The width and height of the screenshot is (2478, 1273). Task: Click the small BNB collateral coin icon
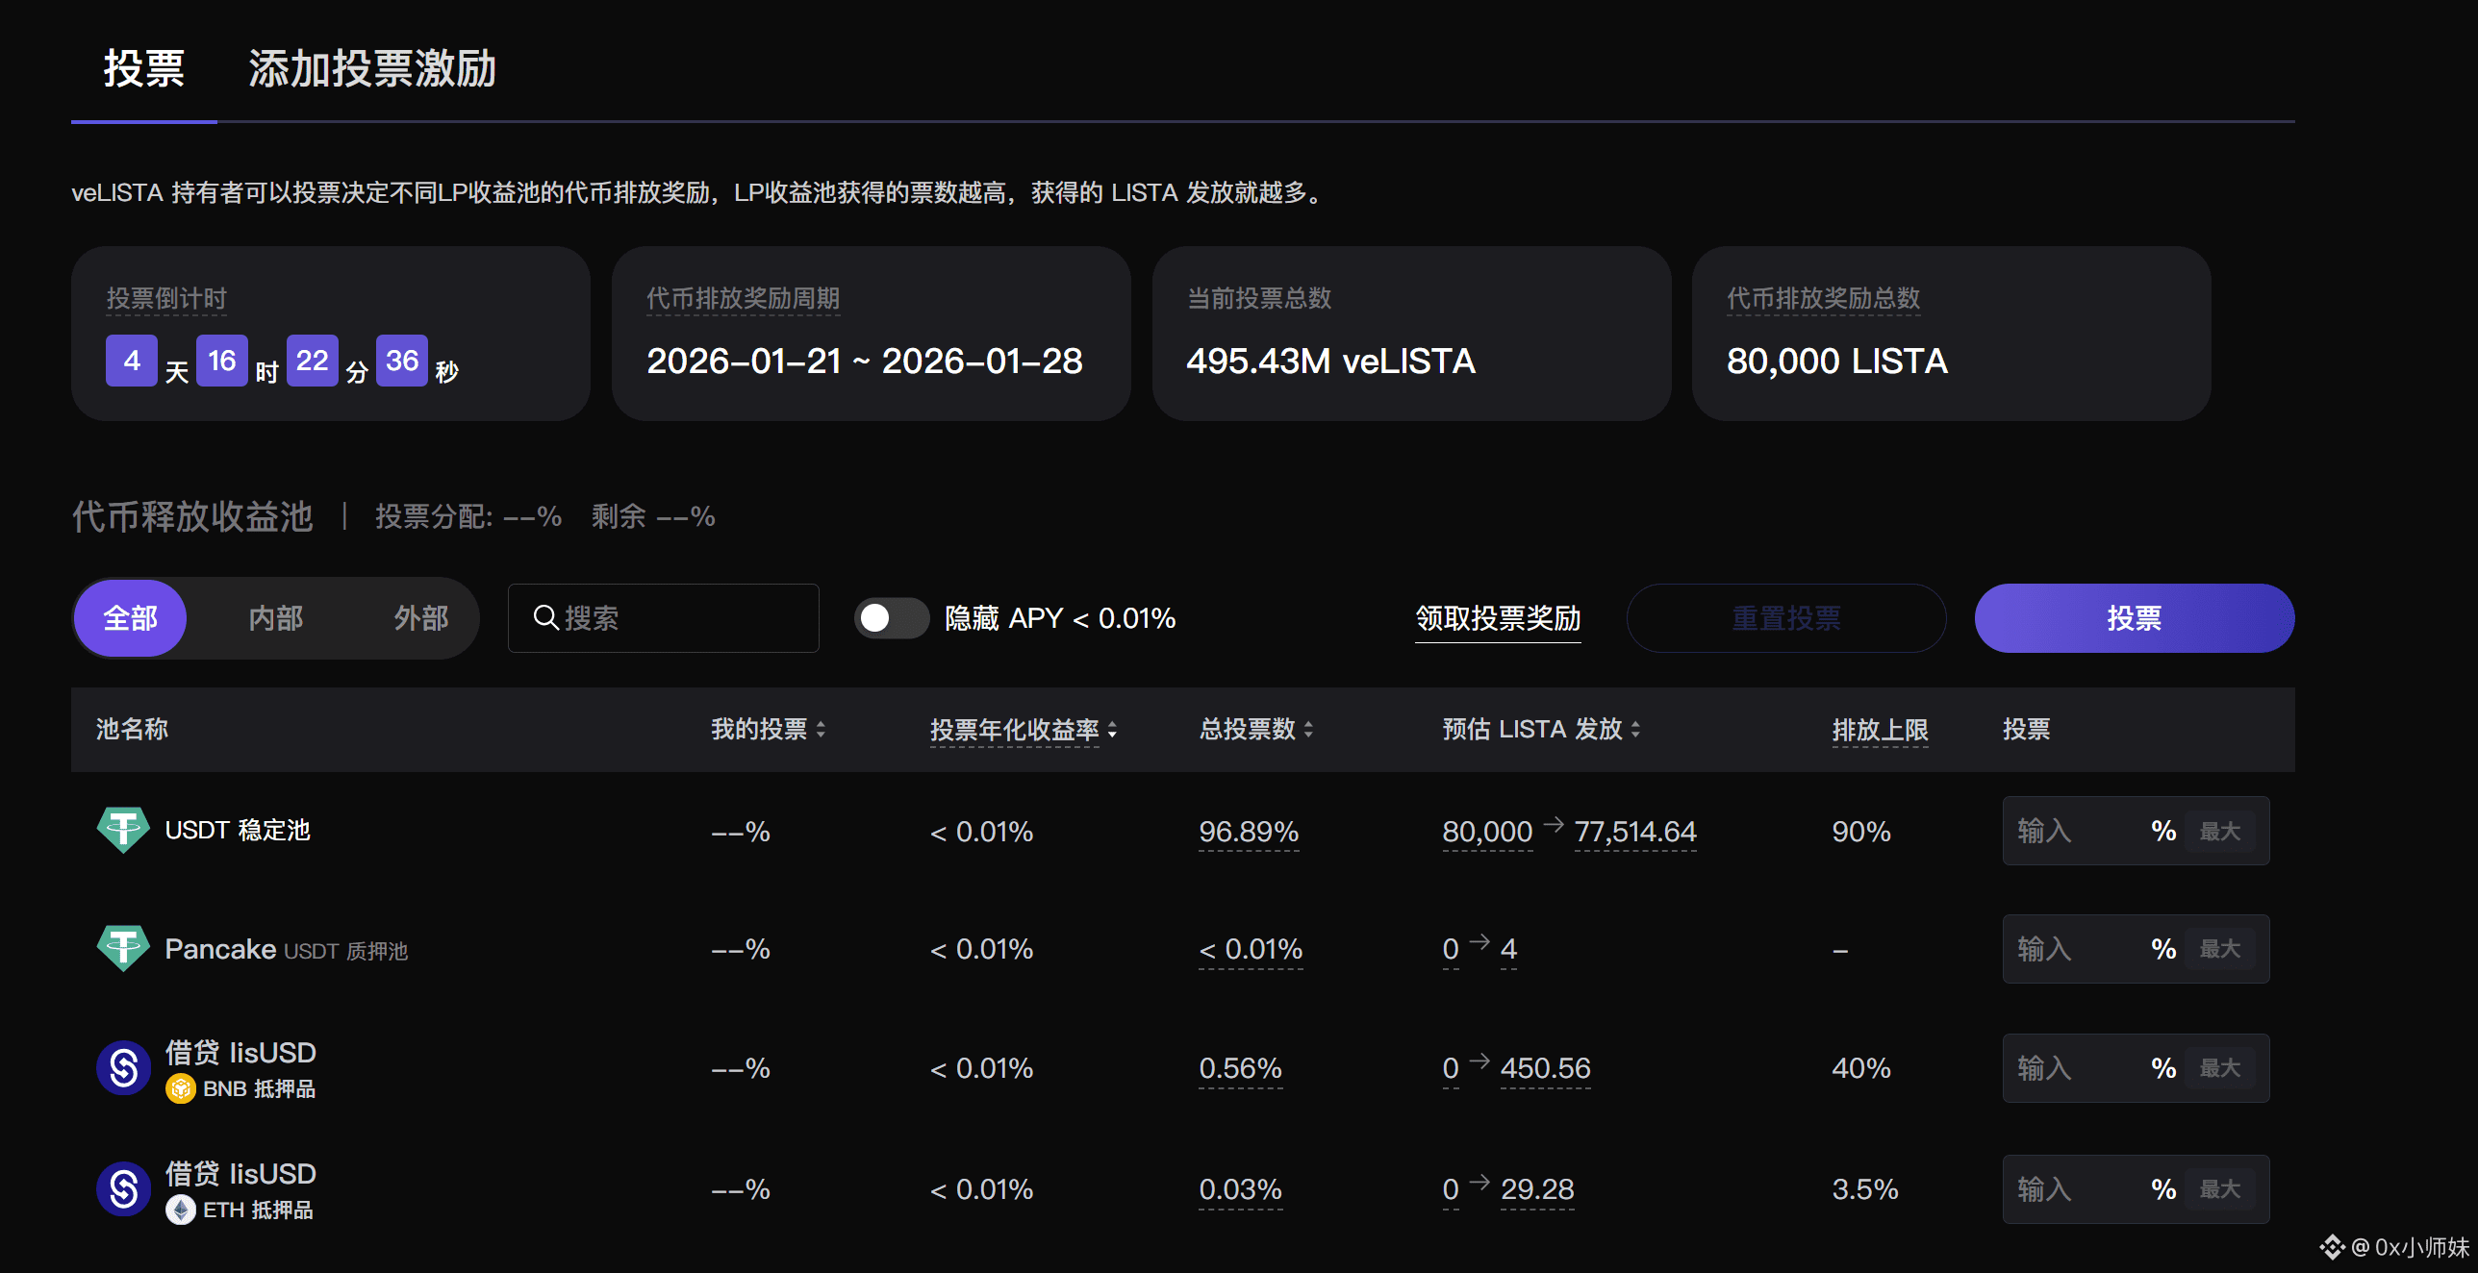pyautogui.click(x=180, y=1089)
